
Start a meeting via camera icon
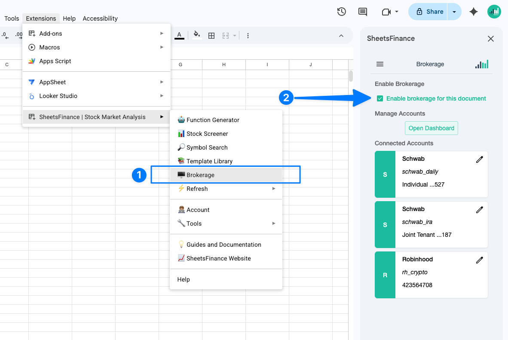386,12
